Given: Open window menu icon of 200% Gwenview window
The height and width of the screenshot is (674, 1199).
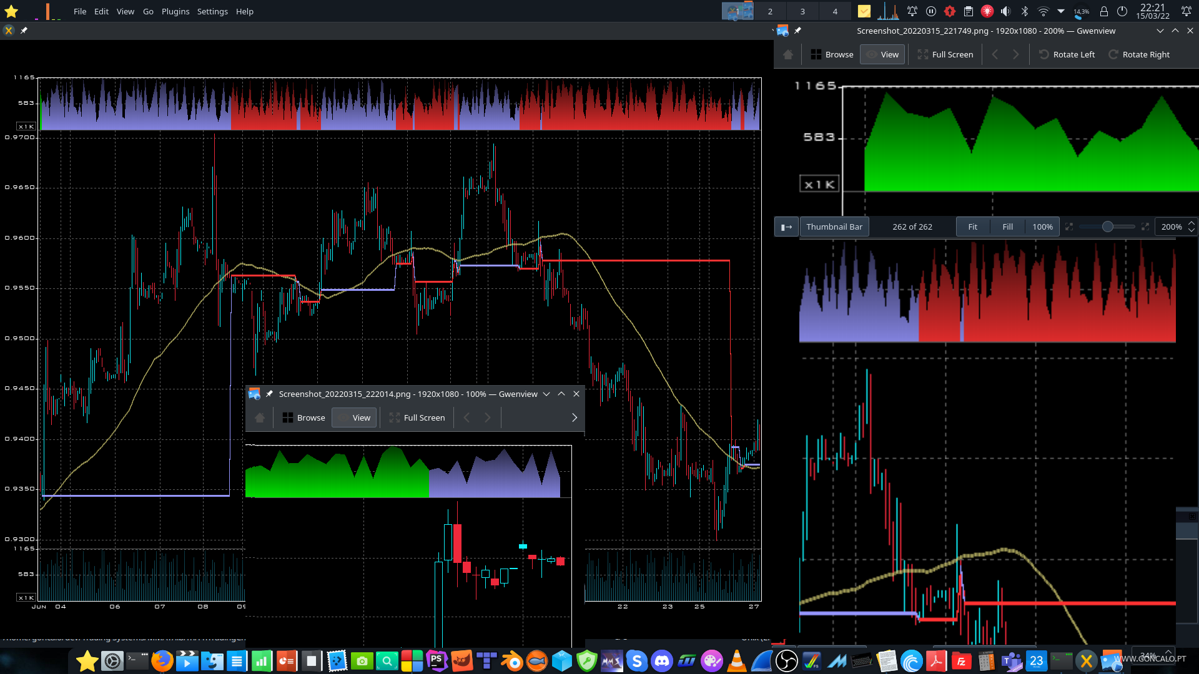Looking at the screenshot, I should point(782,31).
